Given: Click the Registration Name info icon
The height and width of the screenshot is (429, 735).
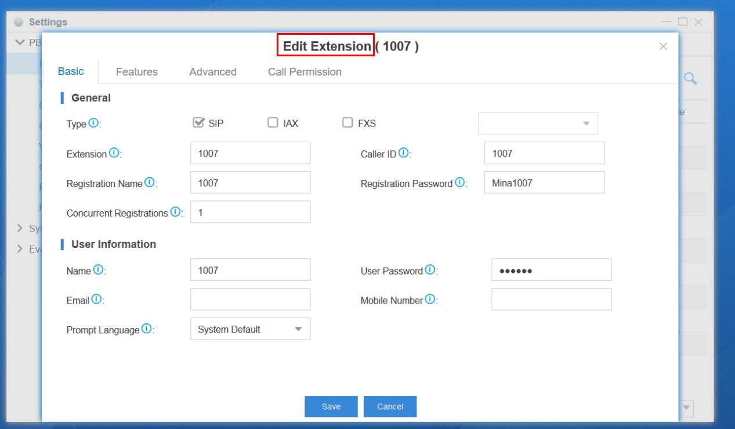Looking at the screenshot, I should tap(150, 182).
